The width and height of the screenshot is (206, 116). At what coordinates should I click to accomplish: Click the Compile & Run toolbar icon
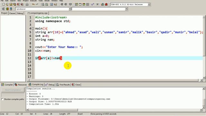84,4
